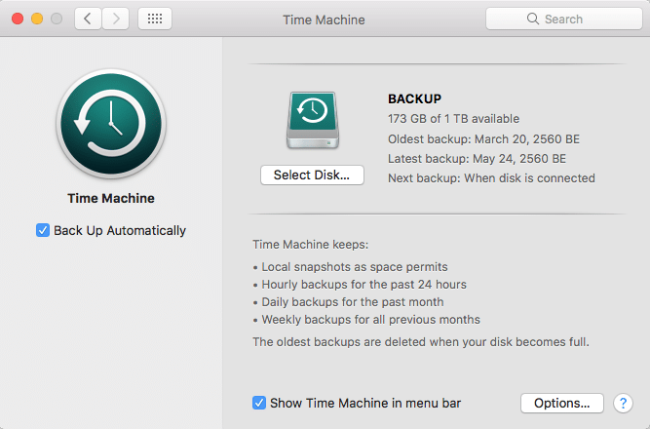Screen dimensions: 650x429
Task: Click '173 GB of 1 TB available' text
Action: (x=453, y=119)
